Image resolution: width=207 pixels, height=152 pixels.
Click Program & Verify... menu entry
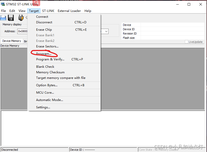pos(64,59)
